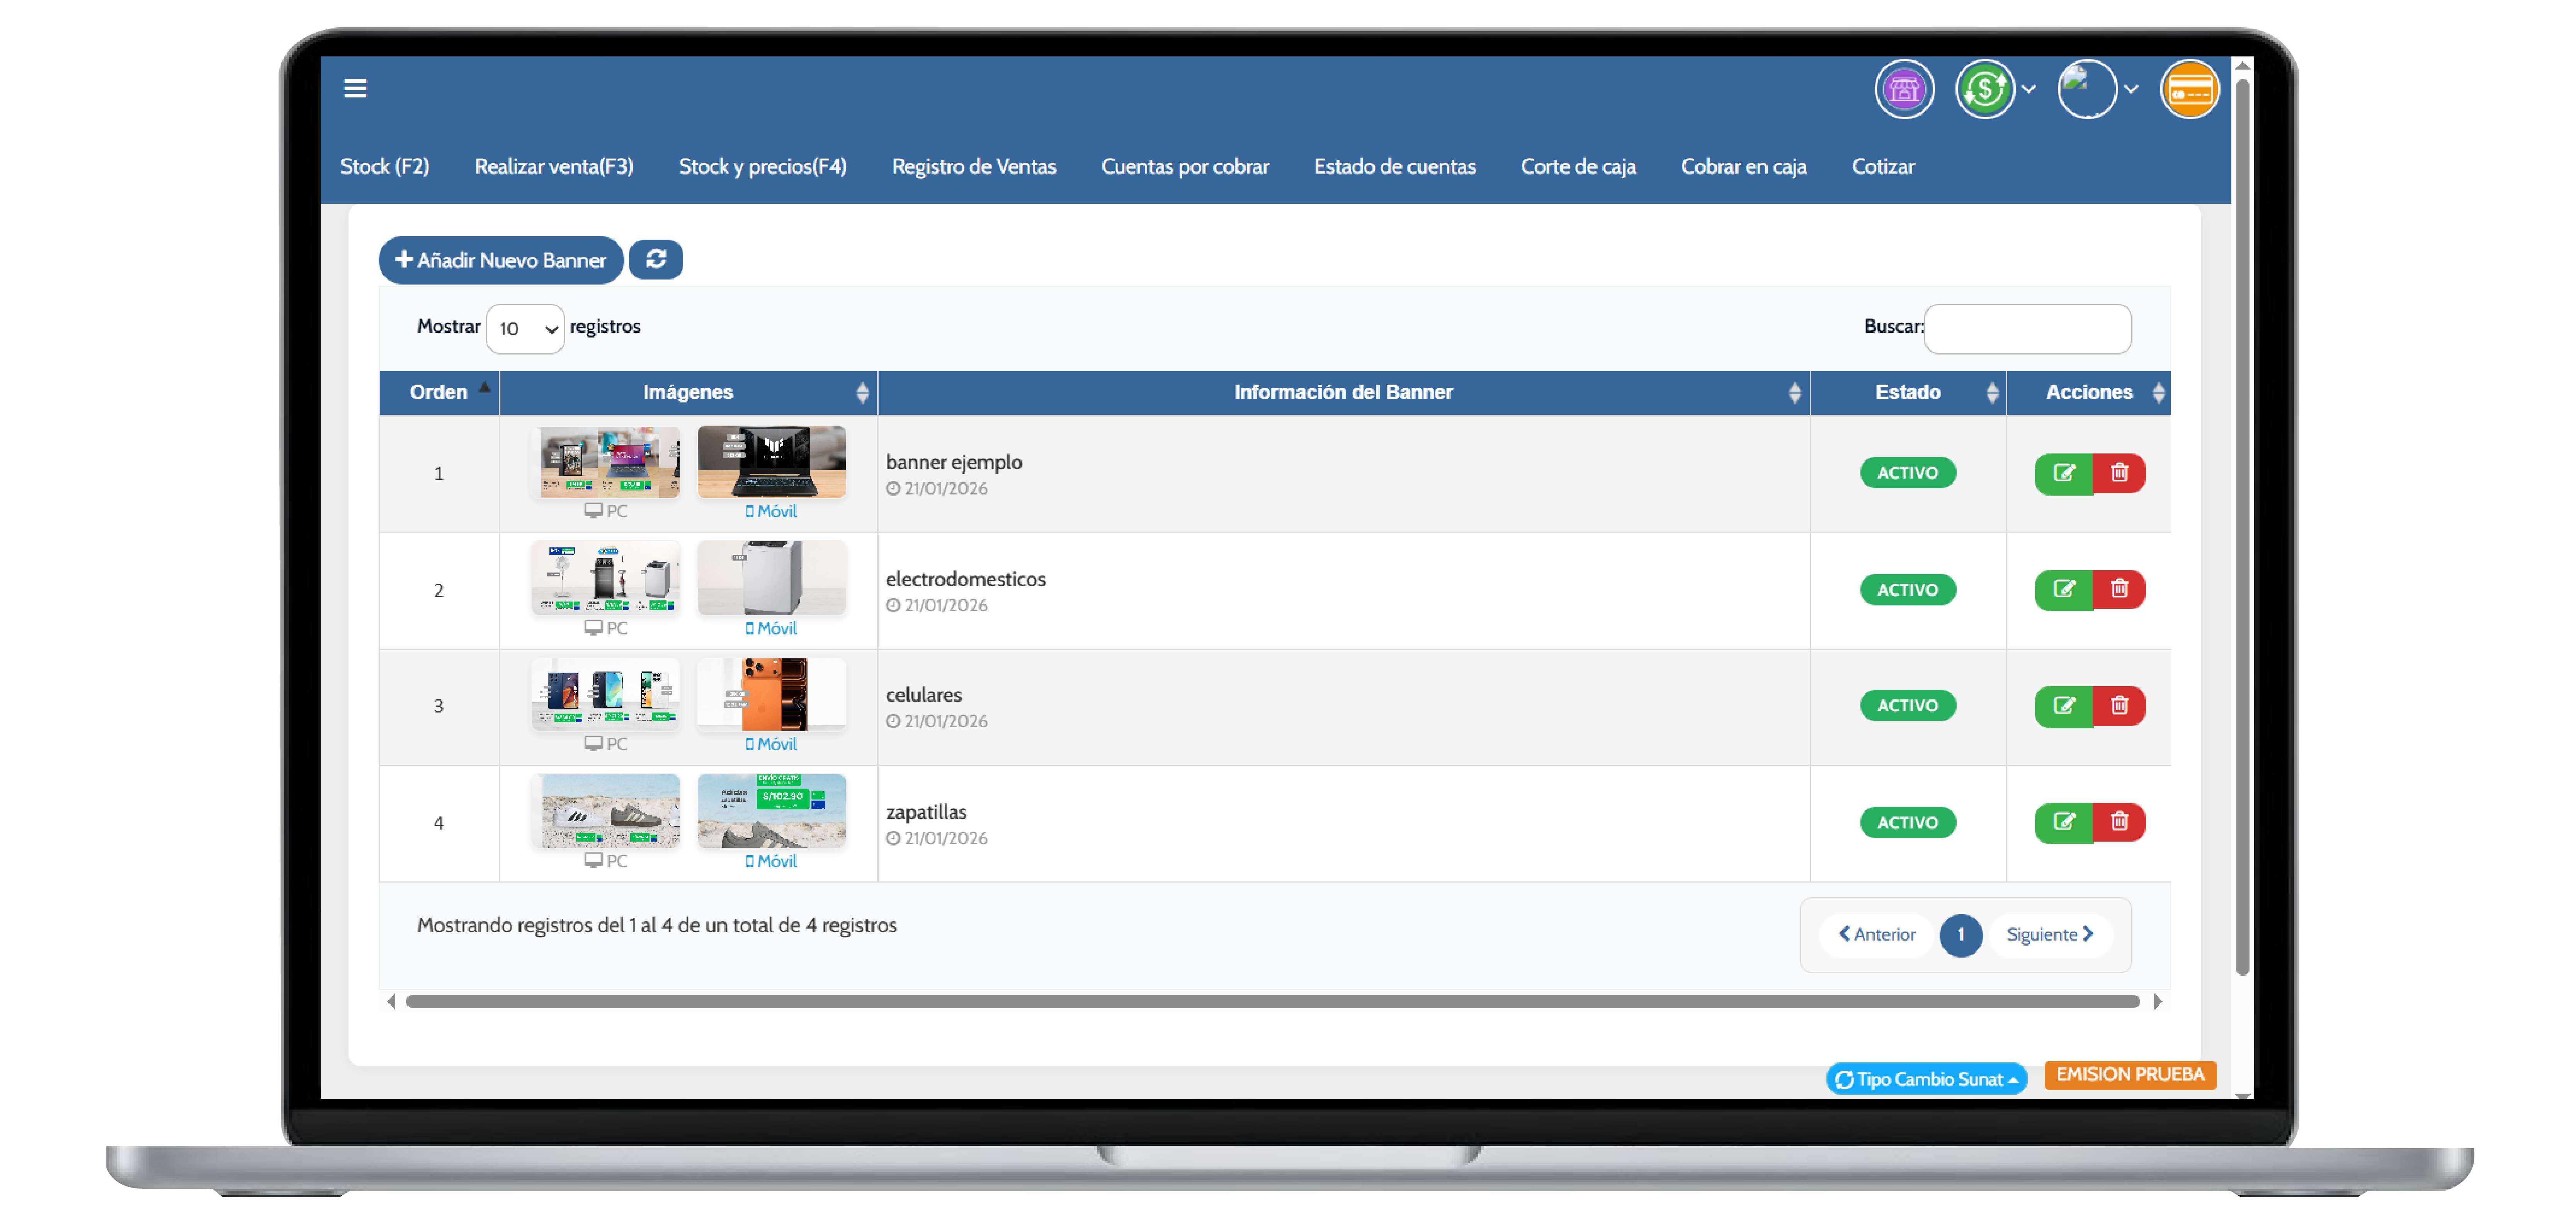Open Móvil thumbnail of electrodomesticos
This screenshot has height=1205, width=2576.
pyautogui.click(x=771, y=578)
